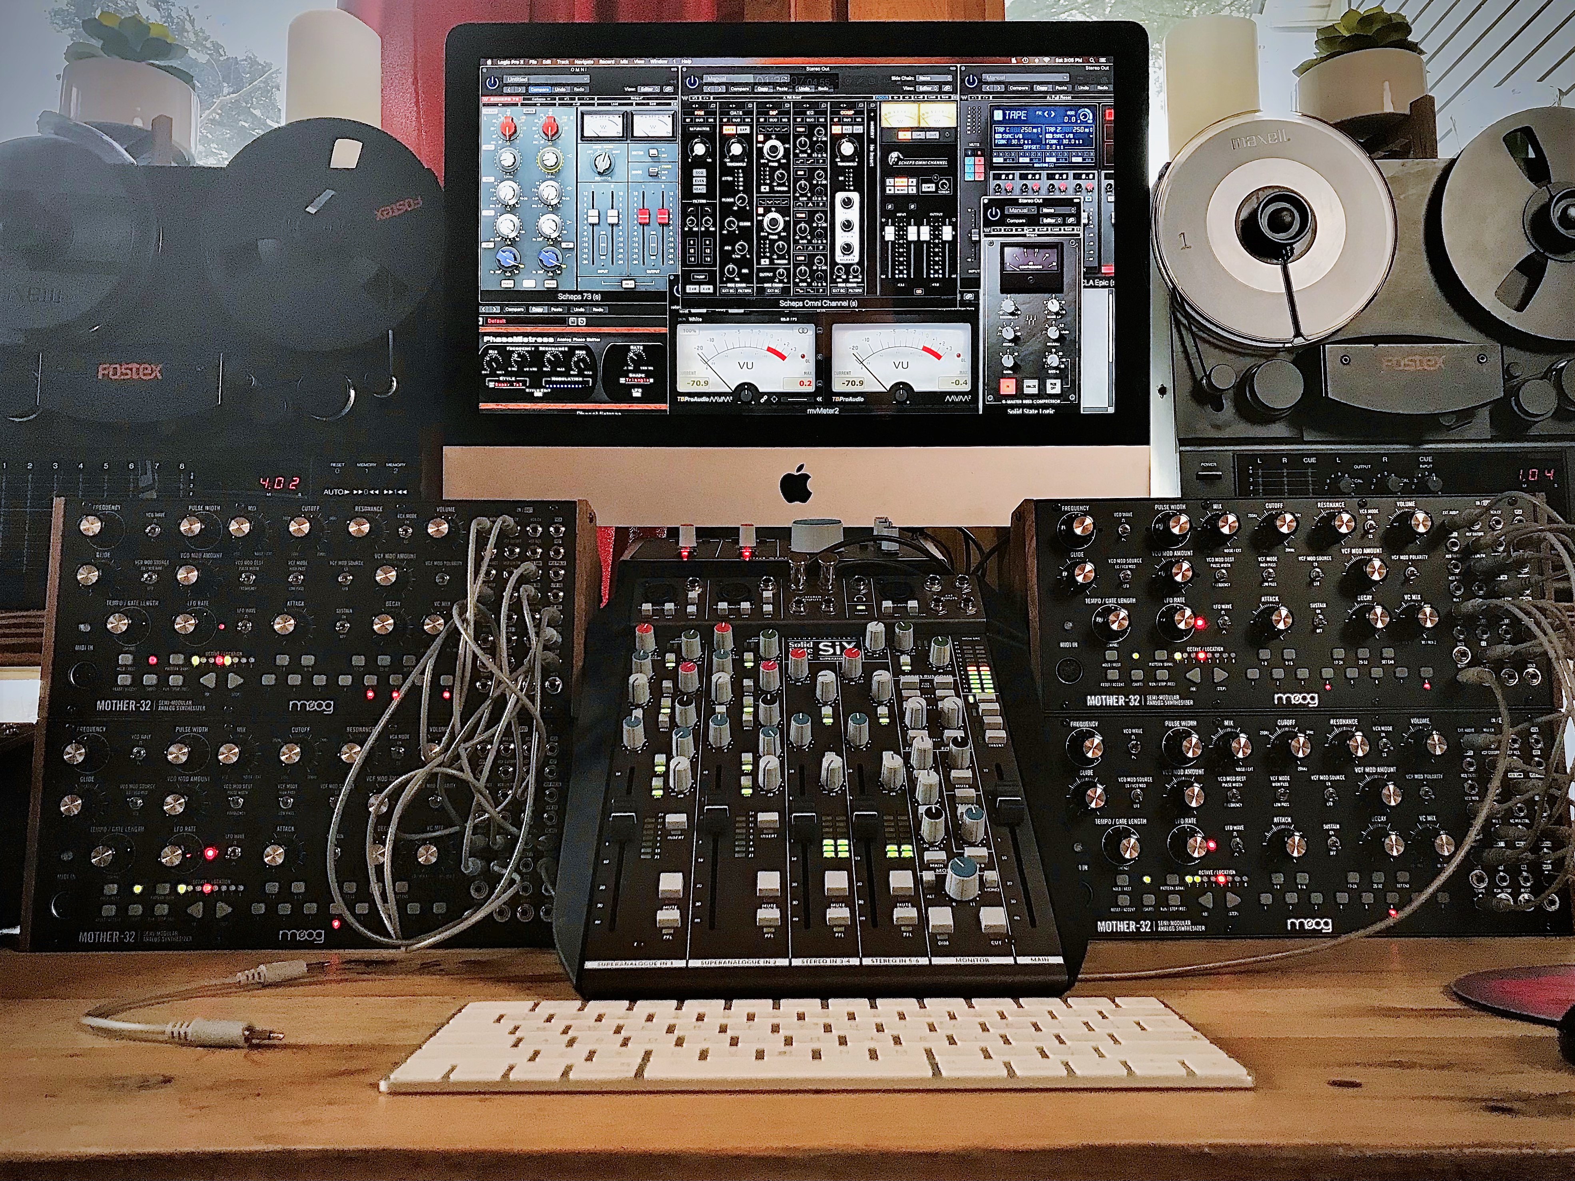1575x1181 pixels.
Task: Click FOCUS button in Omni Channel toolbar
Action: 882,98
